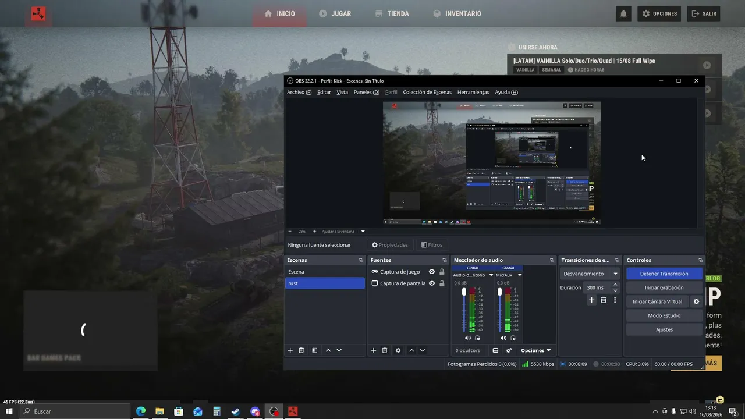Adjust Audio del escritorio volume slider
Viewport: 745px width, 419px height.
464,310
